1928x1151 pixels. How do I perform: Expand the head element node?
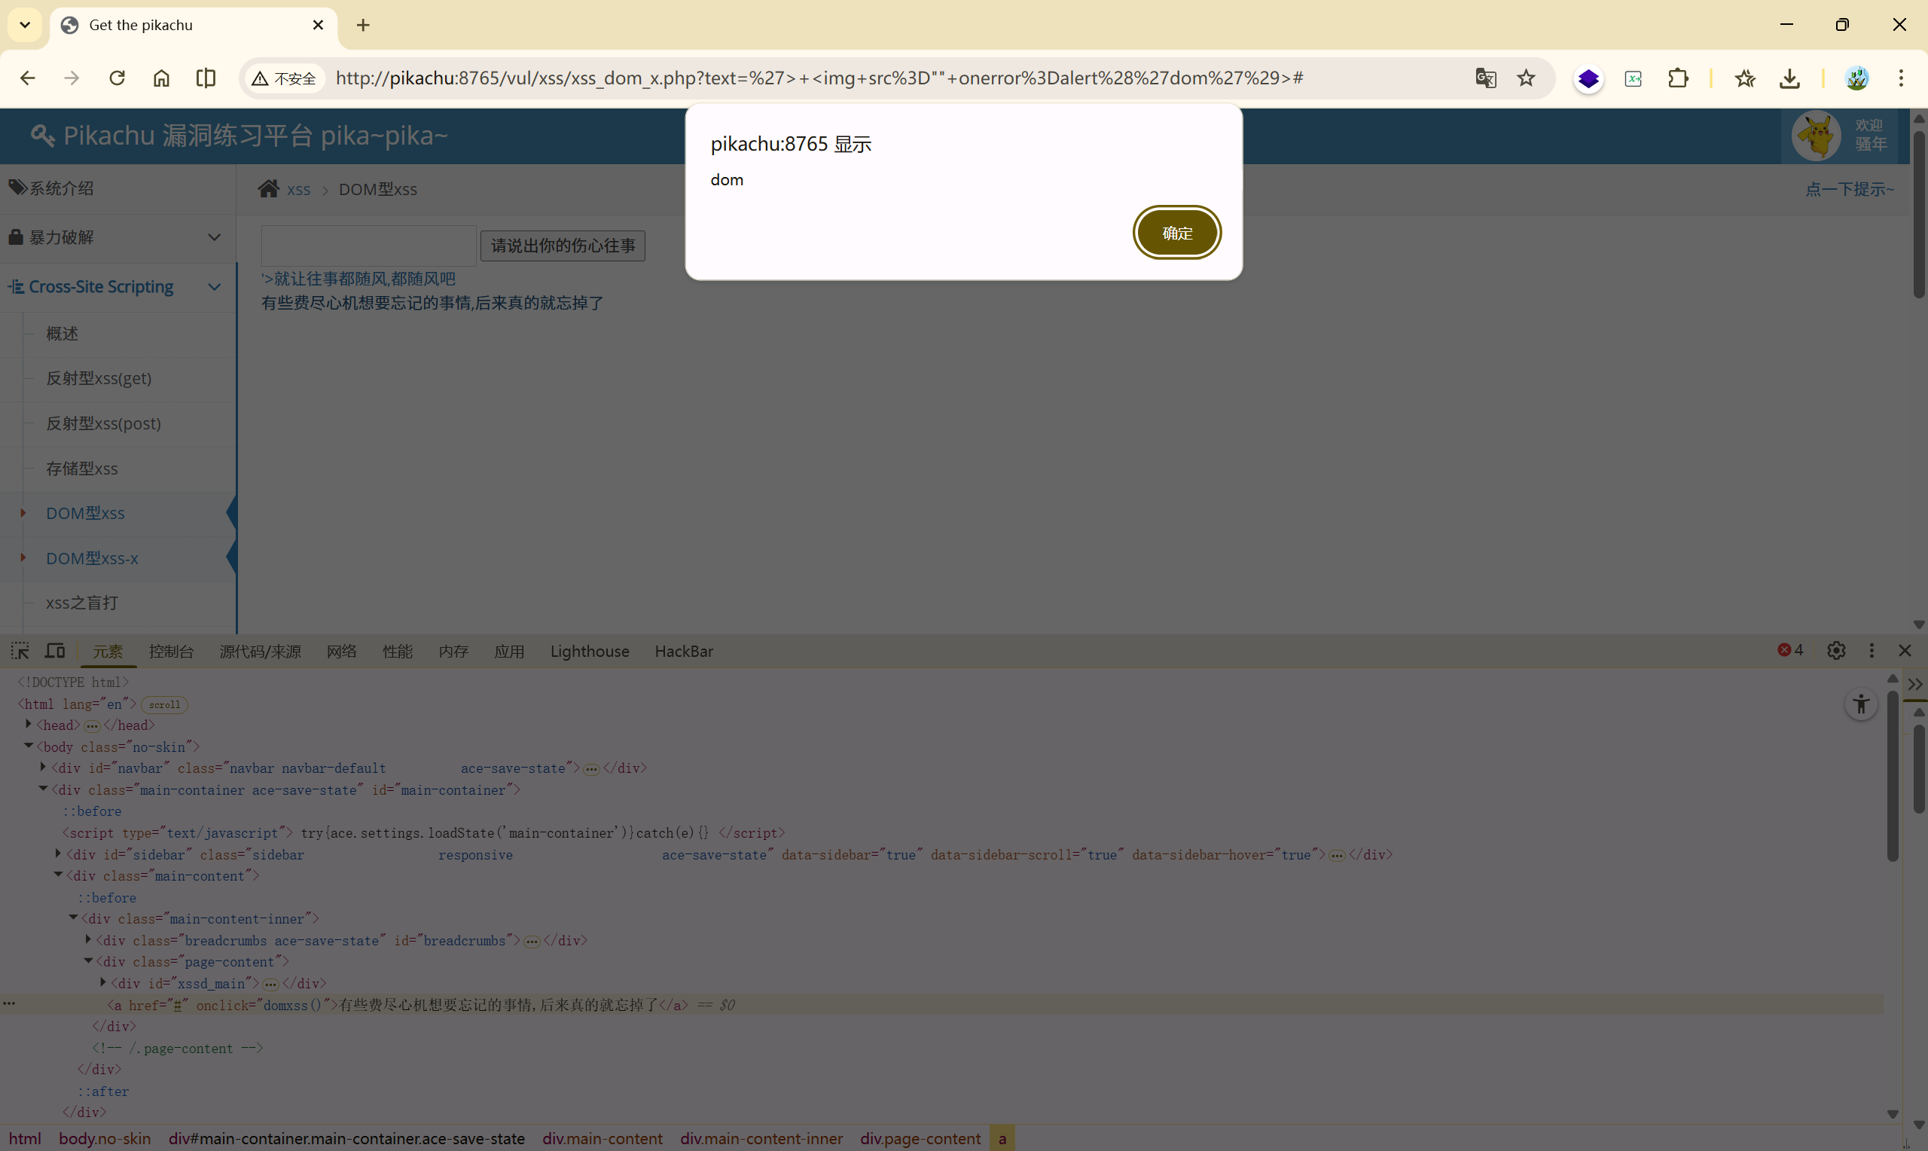point(29,725)
